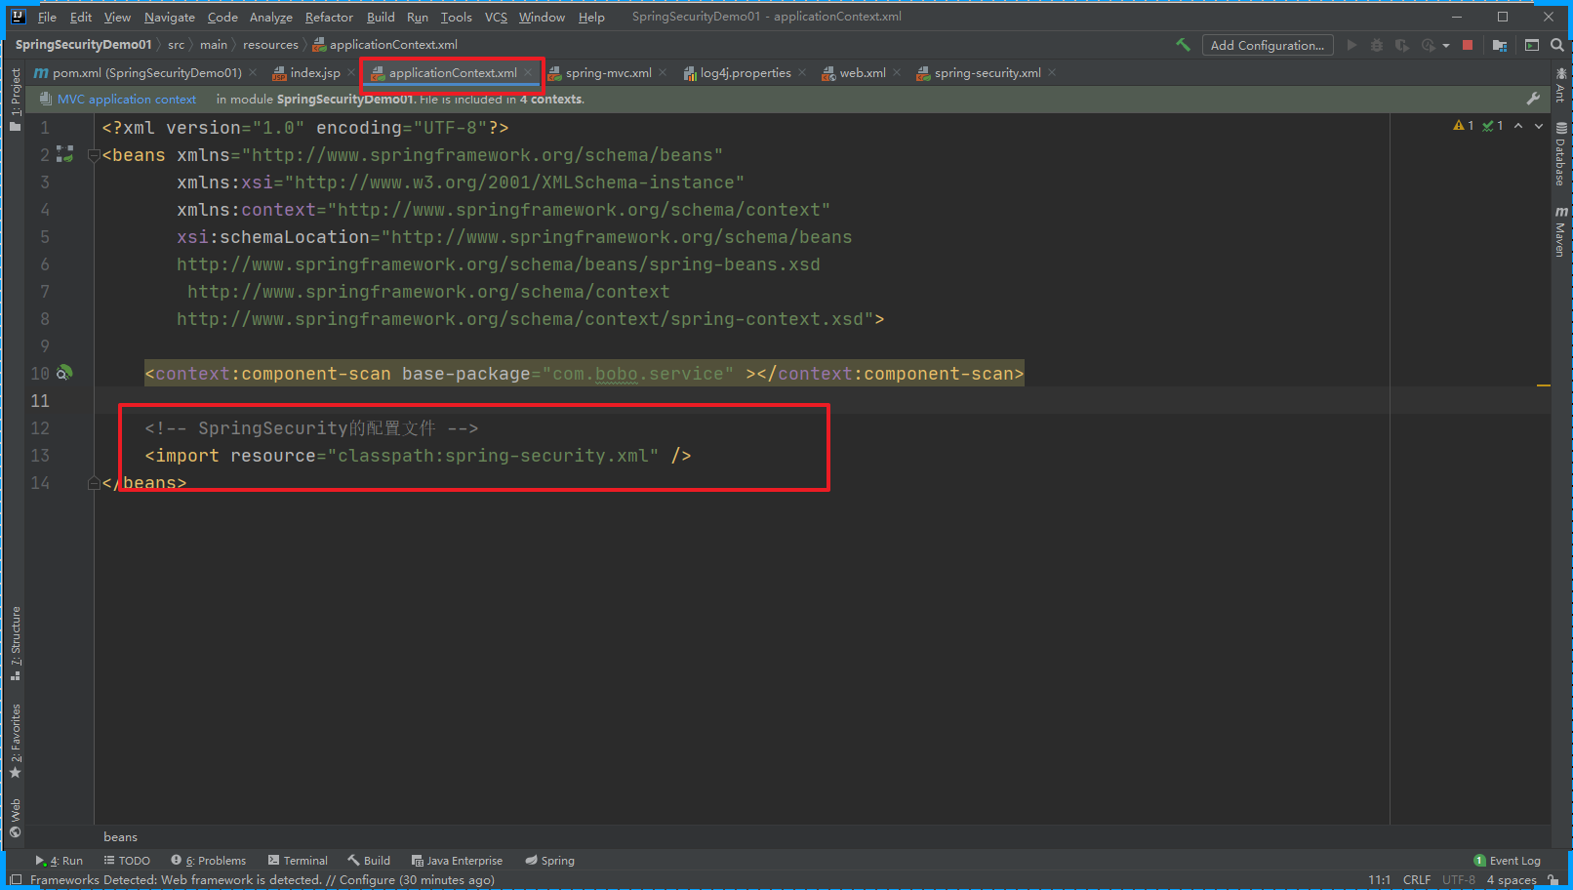Open the Navigate menu
Image resolution: width=1573 pixels, height=890 pixels.
[170, 17]
